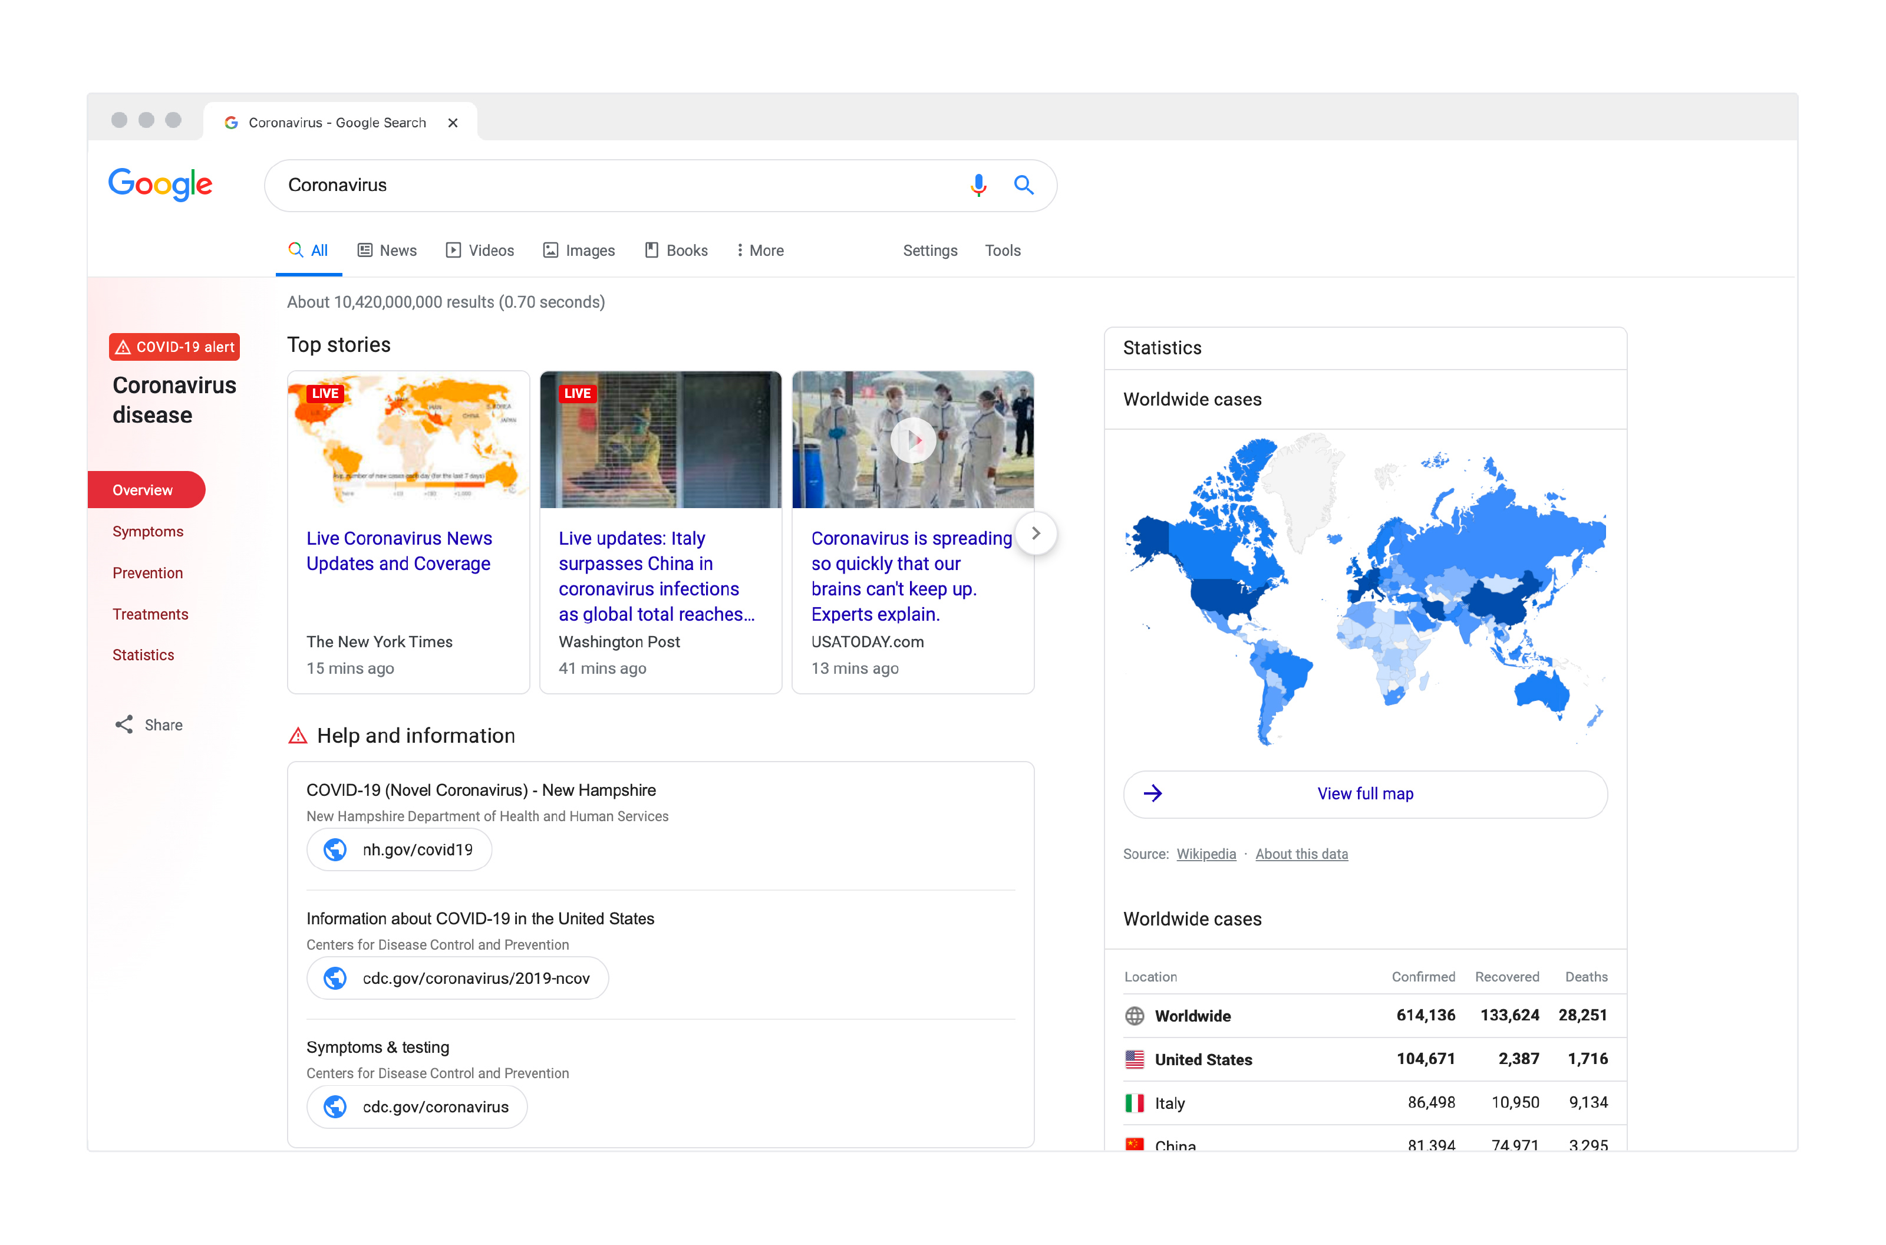Click globe icon beside cdc.gov/coronavirus/2019-ncov
The image size is (1886, 1245).
point(335,978)
